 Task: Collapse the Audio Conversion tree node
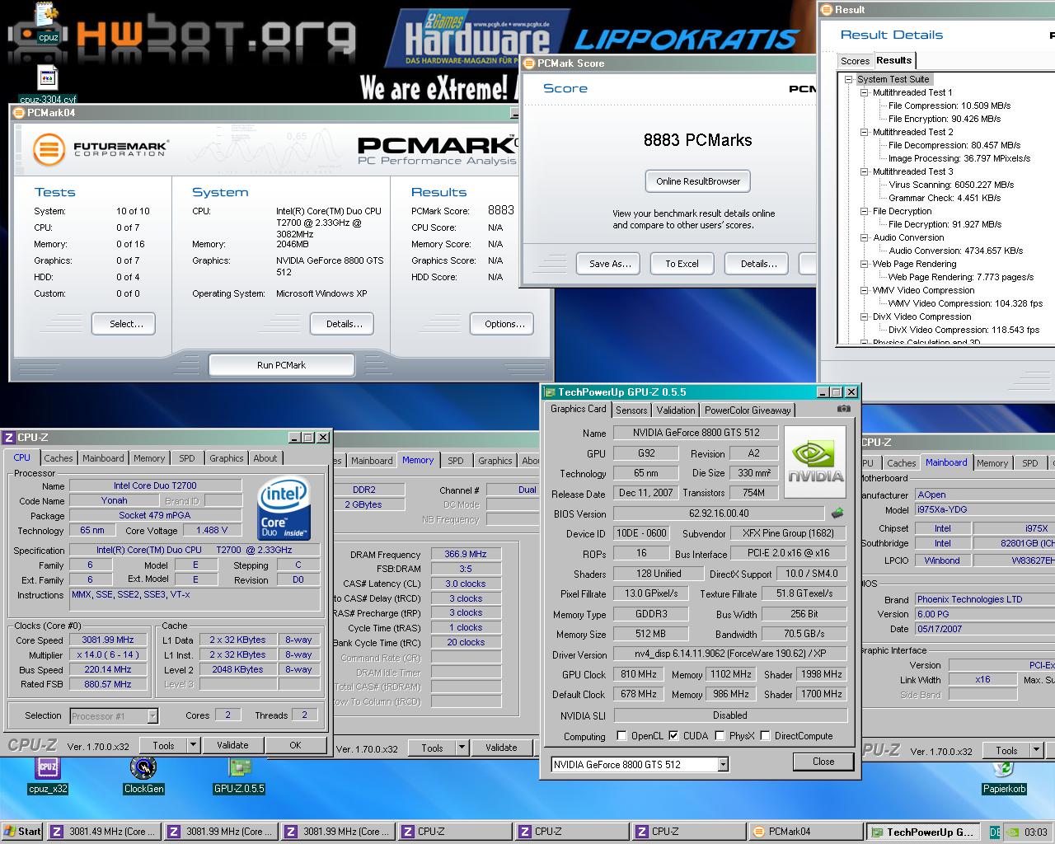[x=865, y=237]
